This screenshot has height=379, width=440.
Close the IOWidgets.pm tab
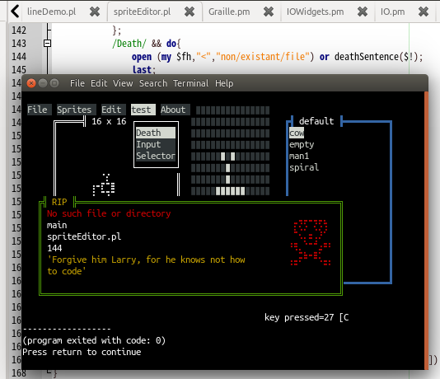pos(363,12)
